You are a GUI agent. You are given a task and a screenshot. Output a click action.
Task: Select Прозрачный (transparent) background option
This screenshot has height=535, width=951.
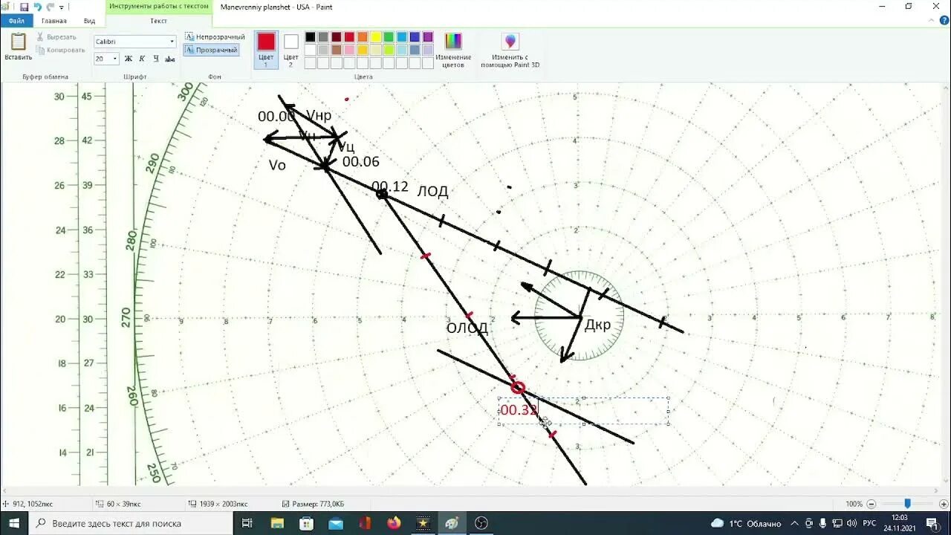click(212, 50)
